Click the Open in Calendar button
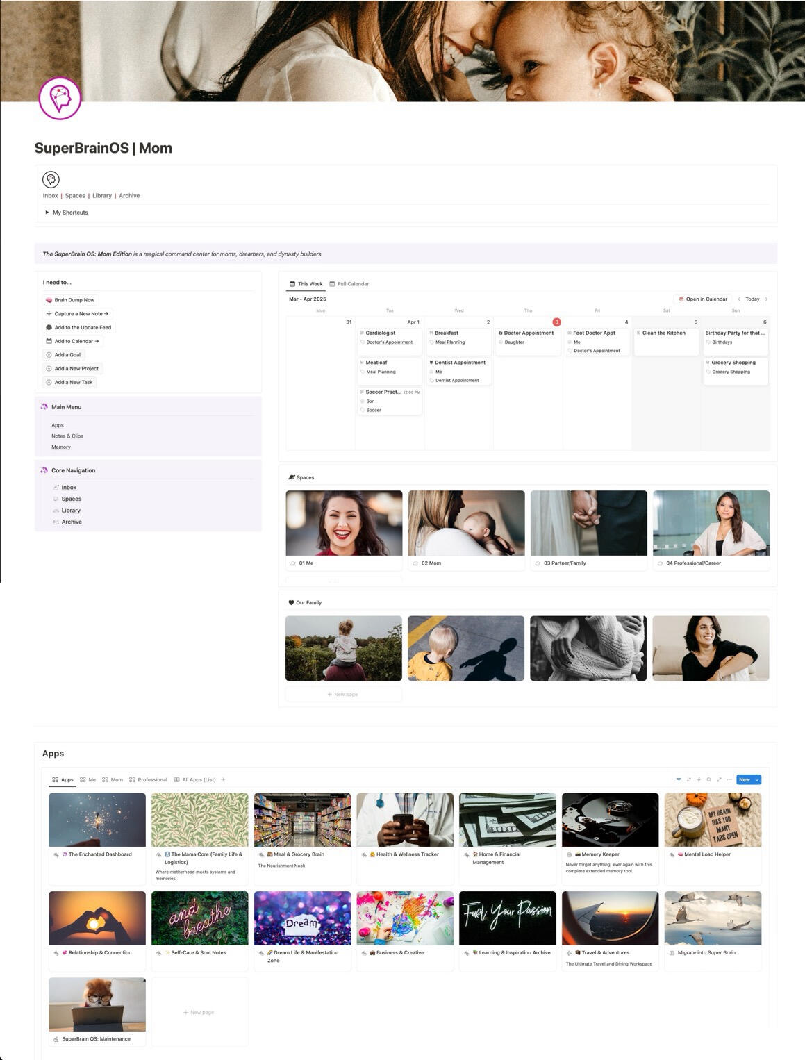 (x=702, y=299)
